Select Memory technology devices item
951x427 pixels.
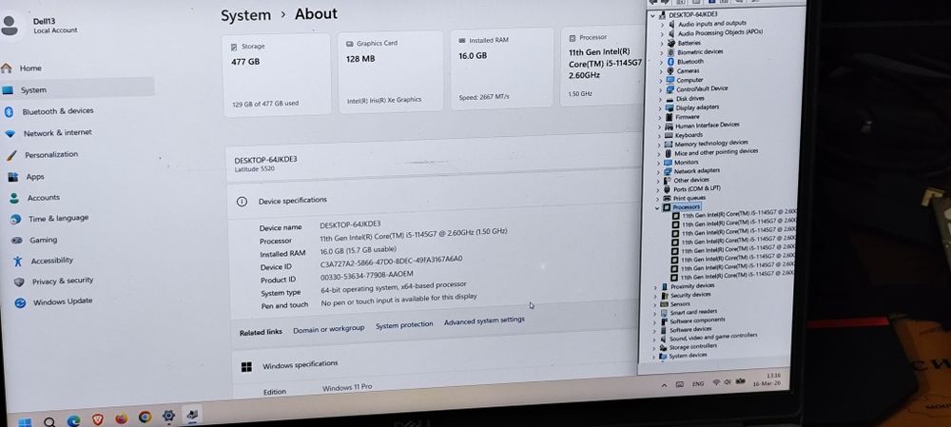710,144
